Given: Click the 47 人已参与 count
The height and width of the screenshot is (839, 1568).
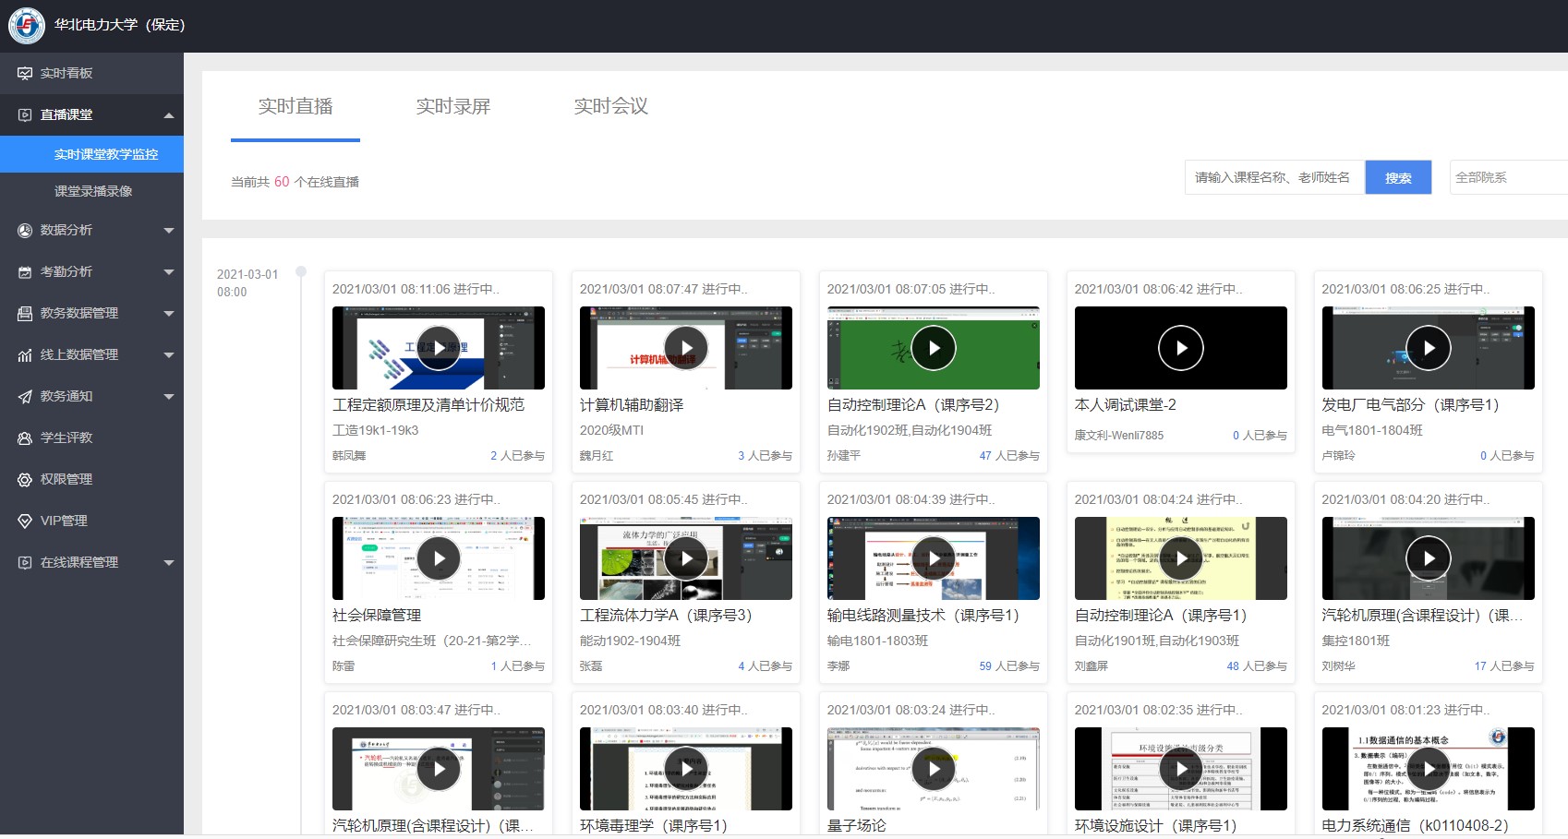Looking at the screenshot, I should [1009, 456].
